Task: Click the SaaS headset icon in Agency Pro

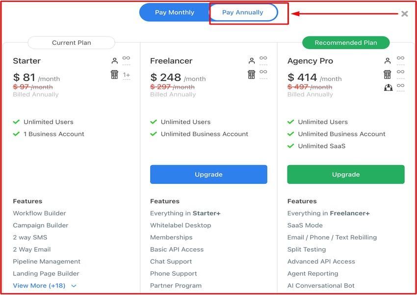Action: (388, 88)
